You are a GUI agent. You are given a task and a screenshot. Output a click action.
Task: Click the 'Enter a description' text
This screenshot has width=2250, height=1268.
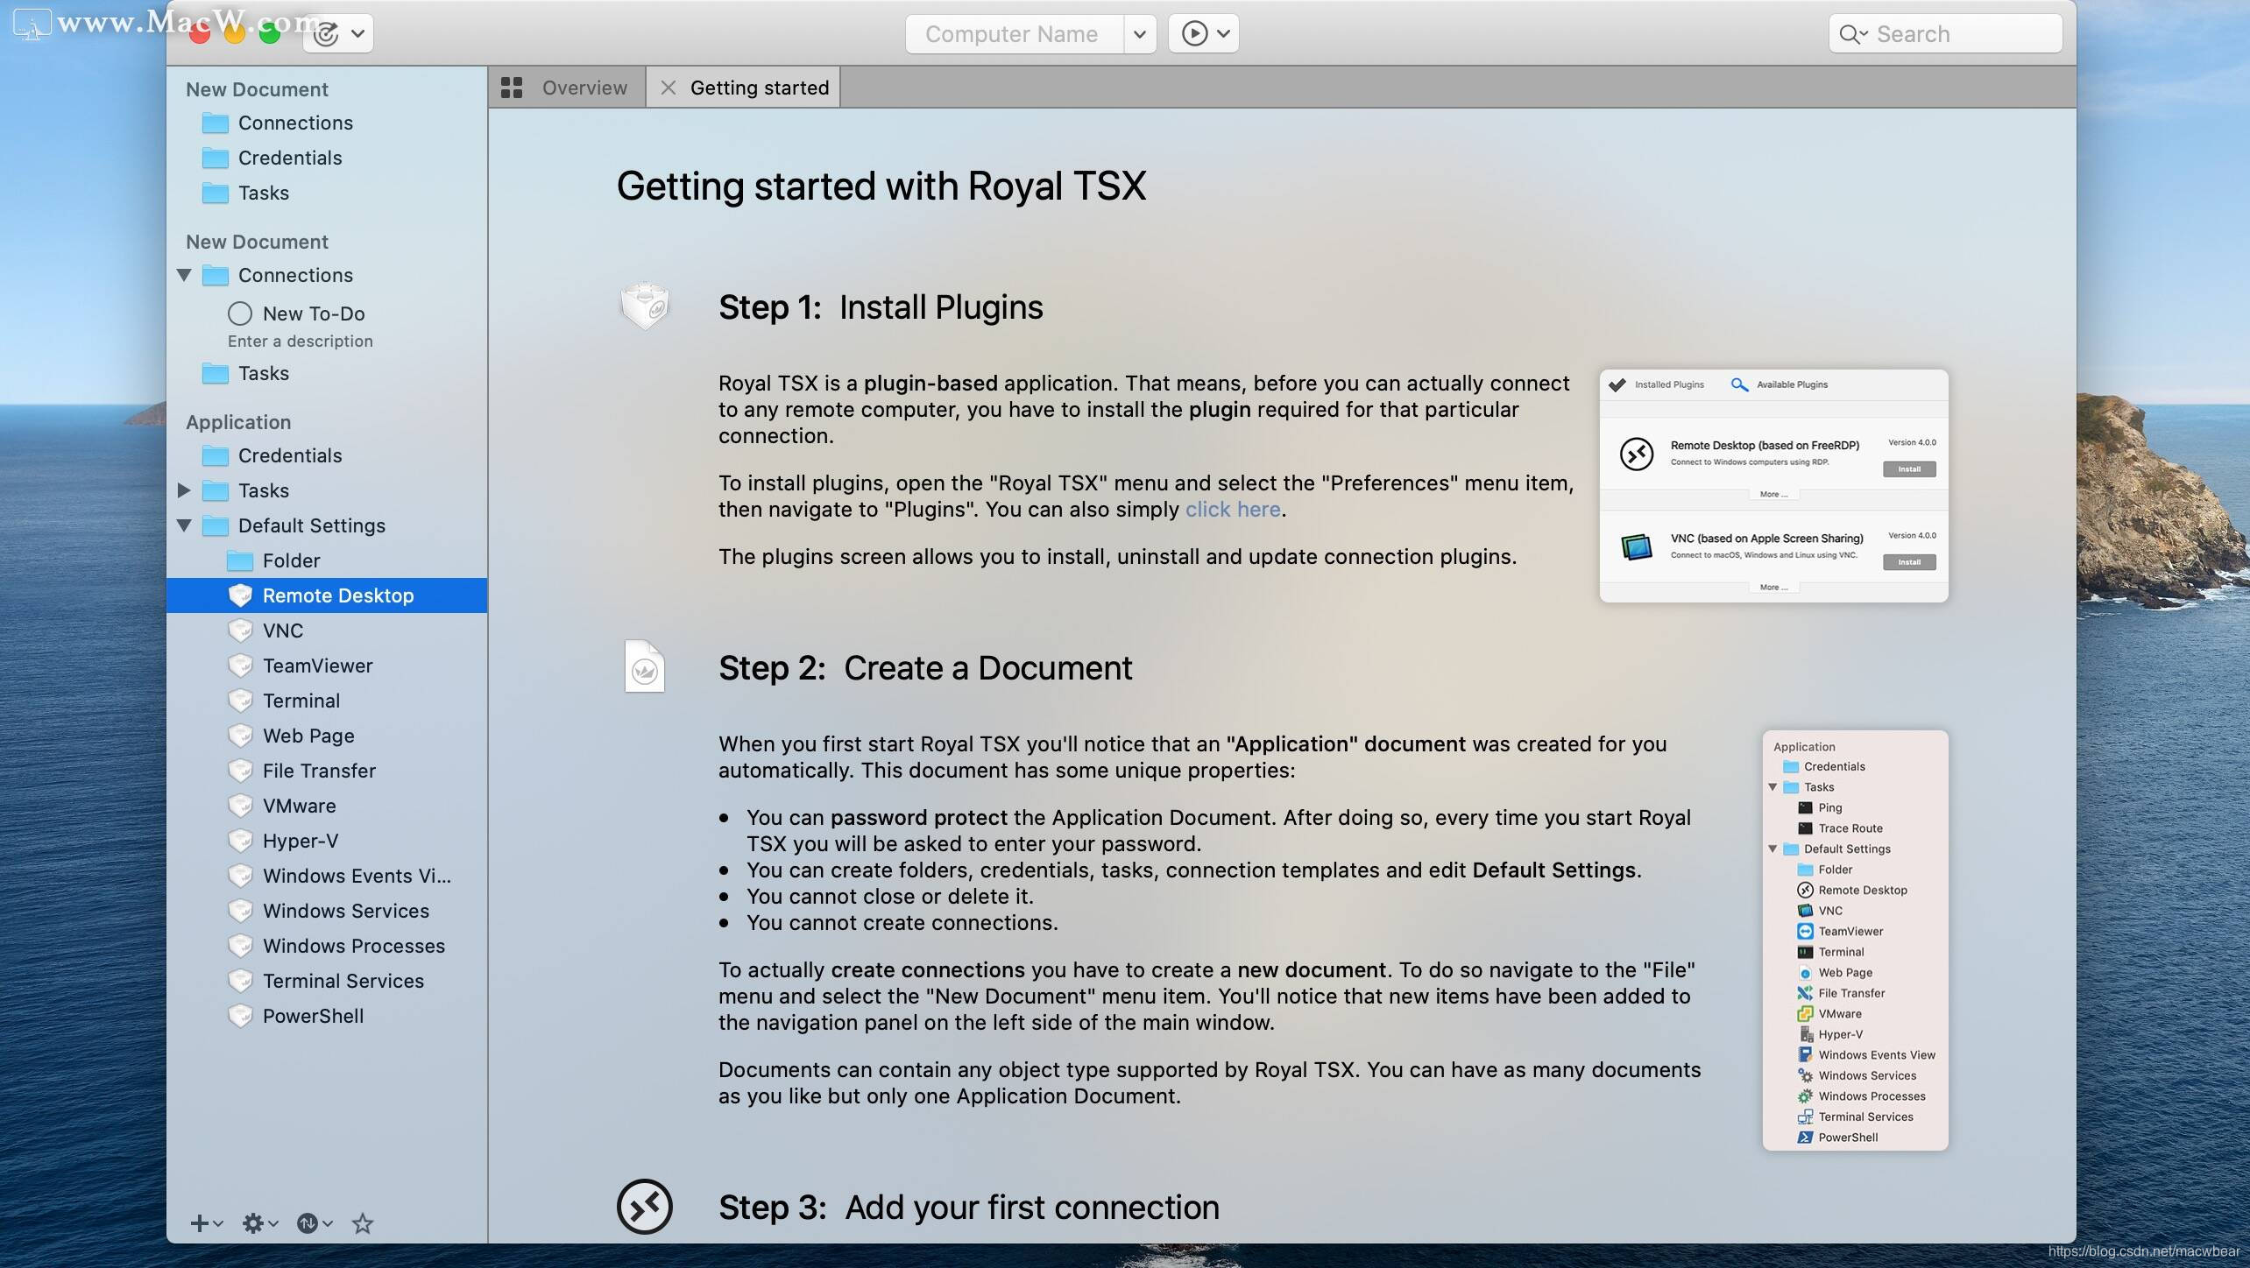coord(301,342)
